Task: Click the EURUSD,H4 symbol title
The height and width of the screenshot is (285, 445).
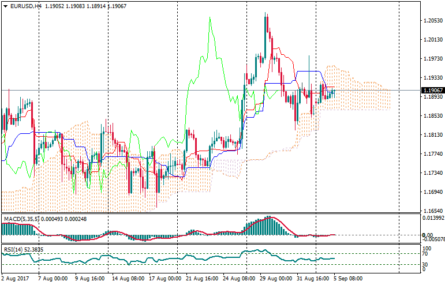Action: (x=25, y=6)
